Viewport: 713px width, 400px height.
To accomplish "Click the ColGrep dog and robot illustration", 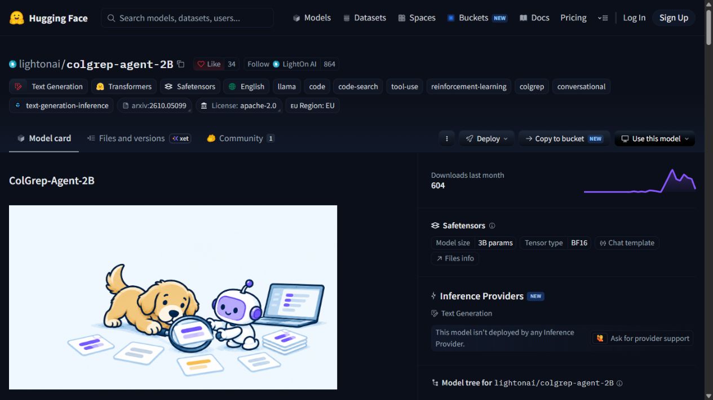I will [x=173, y=297].
